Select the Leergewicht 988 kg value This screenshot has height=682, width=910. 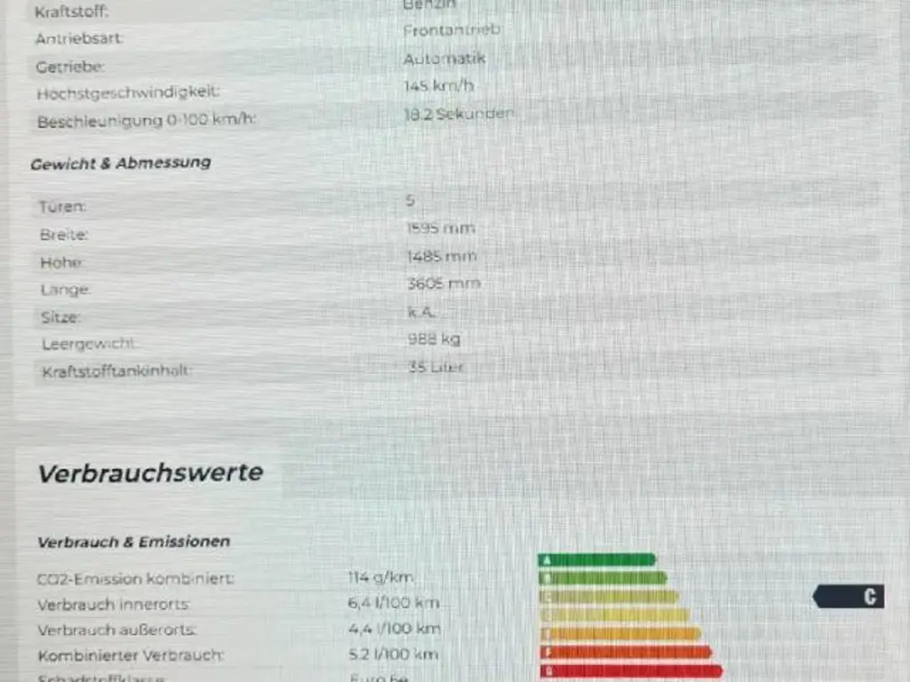coord(434,339)
